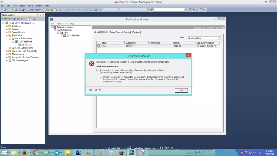
Task: Expand AlwaysOn High Availability folder
Action: click(6, 51)
